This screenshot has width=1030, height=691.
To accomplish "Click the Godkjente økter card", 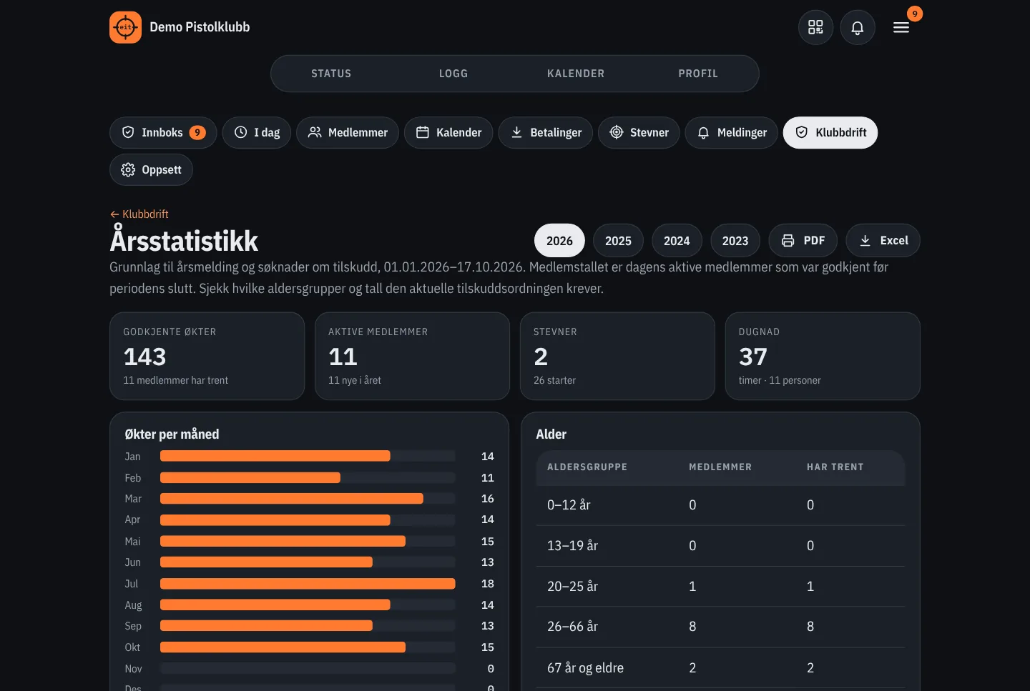I will (x=207, y=356).
